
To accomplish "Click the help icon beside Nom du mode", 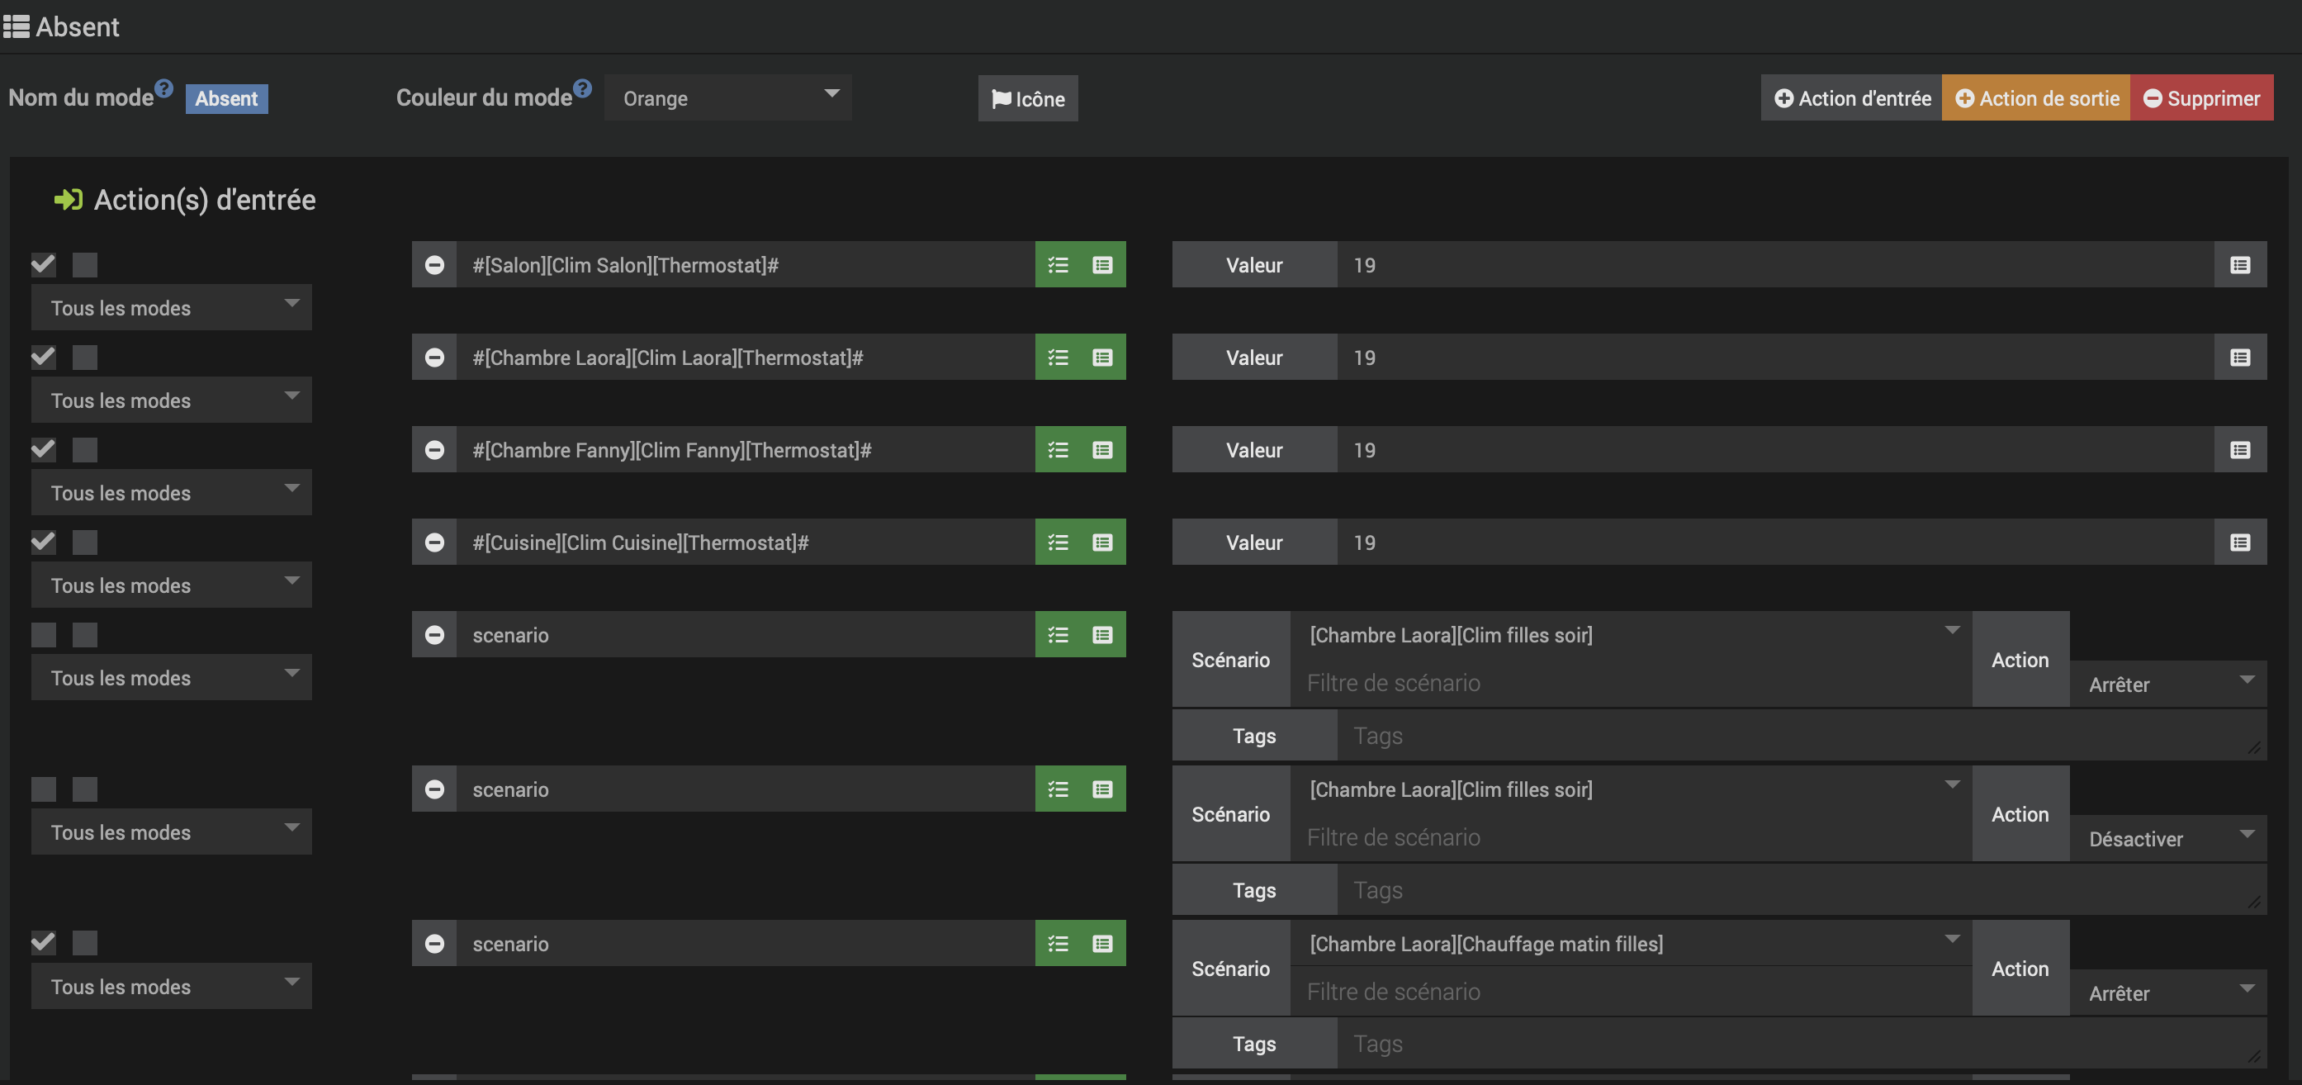I will tap(163, 88).
